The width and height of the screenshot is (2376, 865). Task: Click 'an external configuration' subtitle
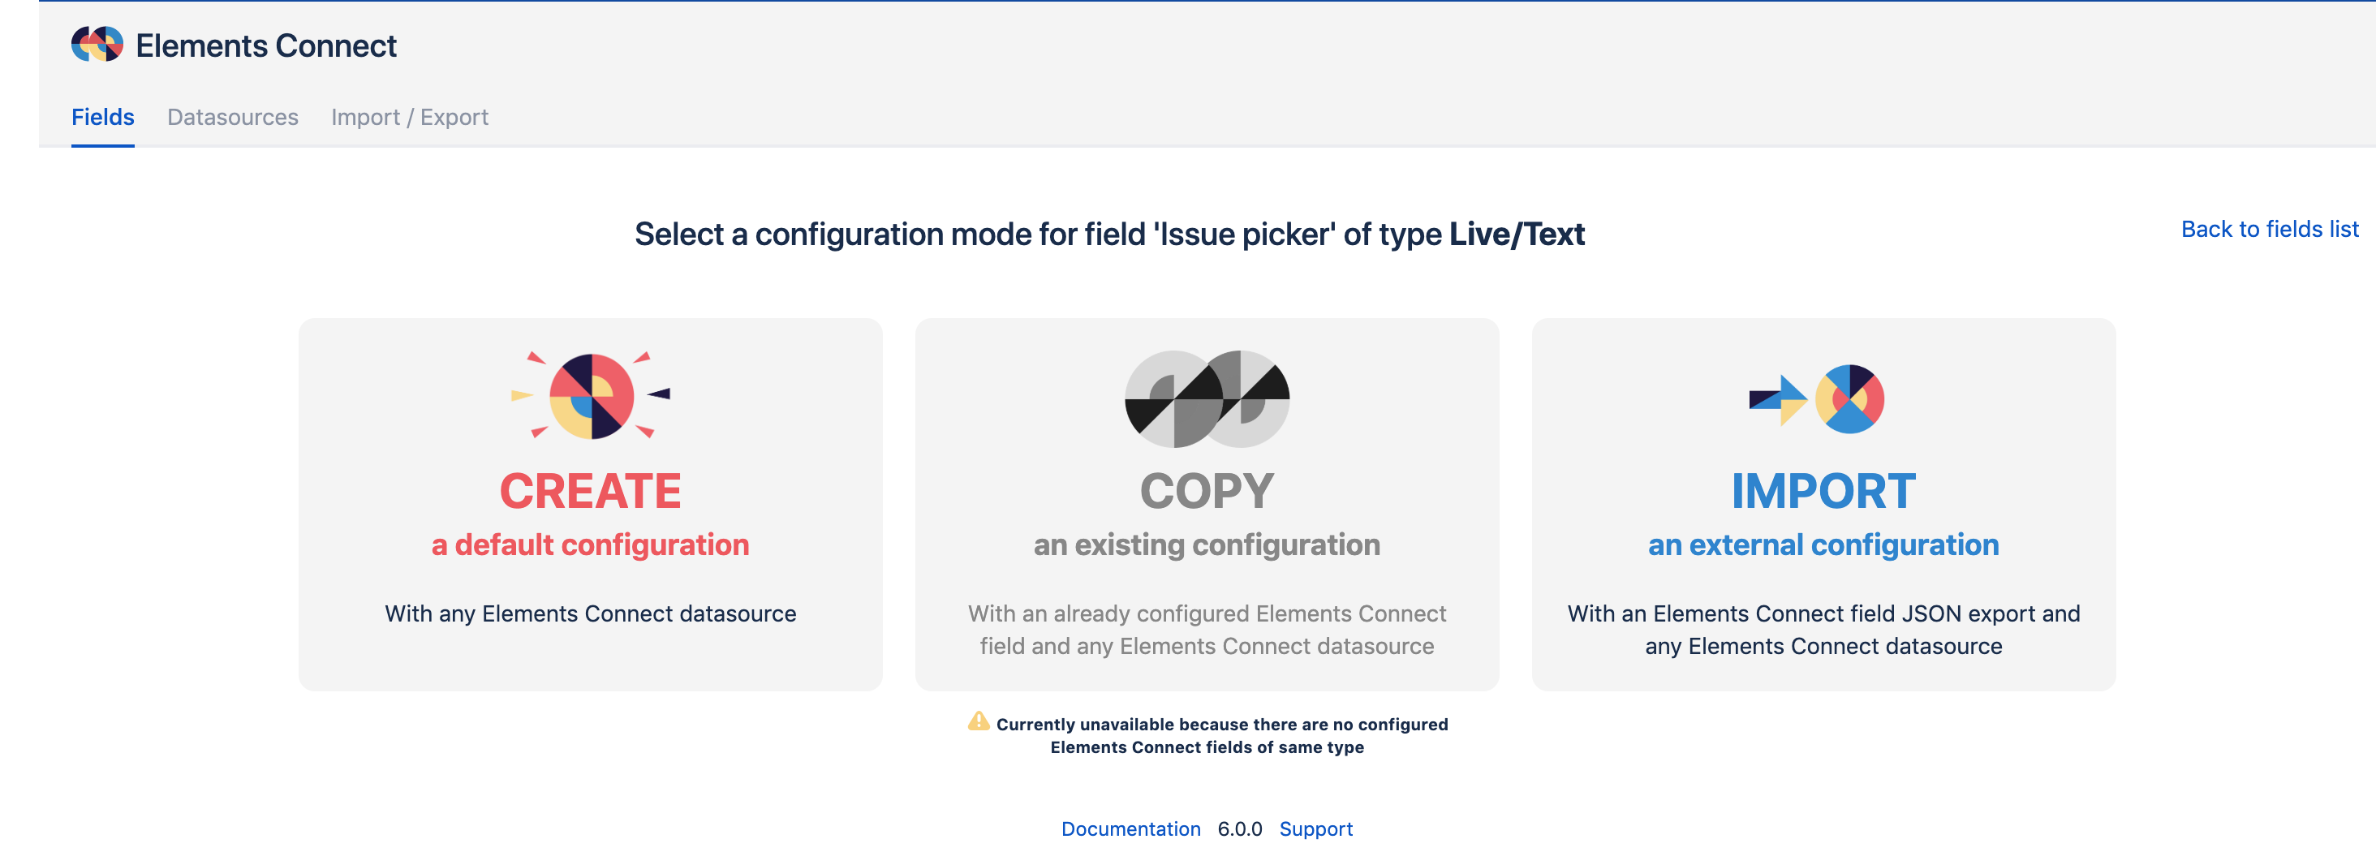1823,545
